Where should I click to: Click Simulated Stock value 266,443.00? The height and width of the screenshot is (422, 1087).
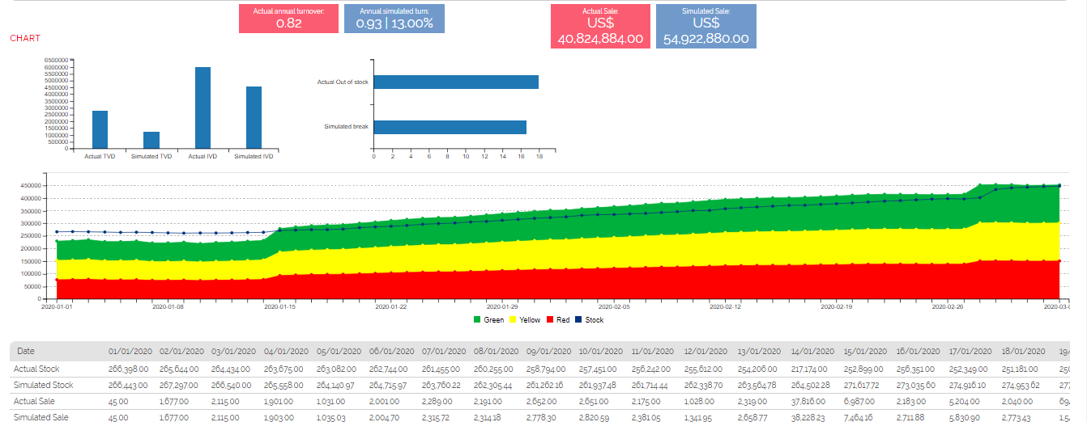click(x=130, y=385)
